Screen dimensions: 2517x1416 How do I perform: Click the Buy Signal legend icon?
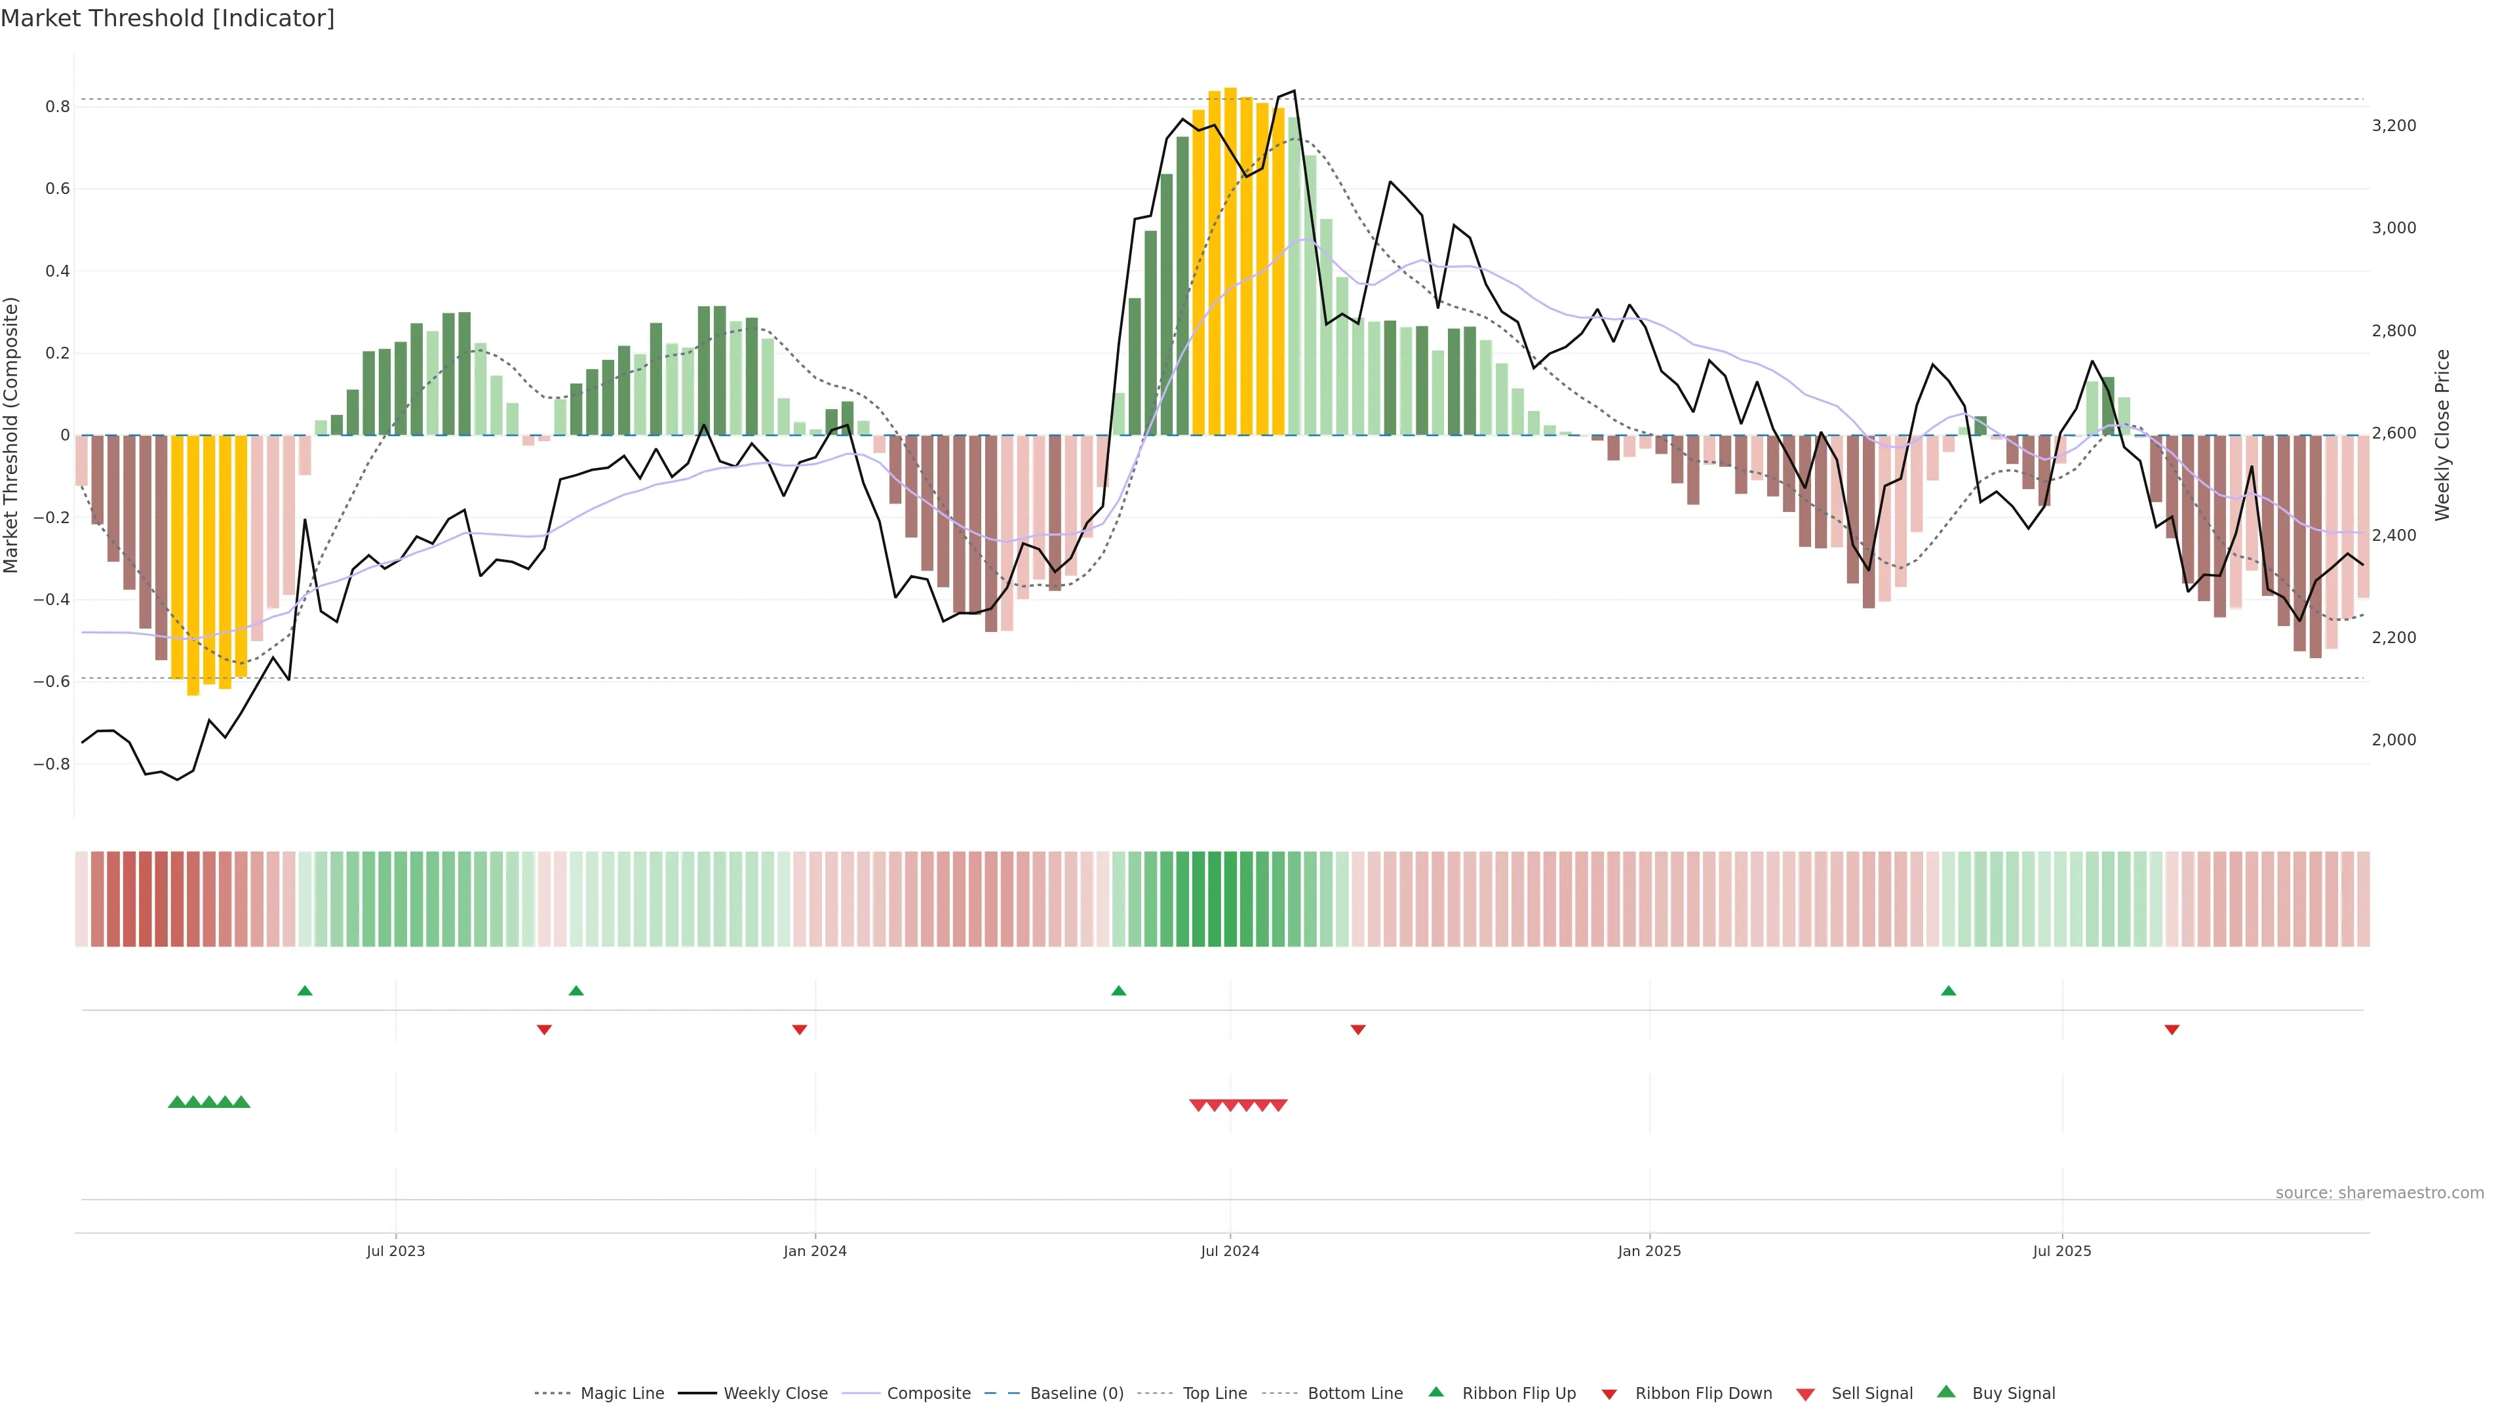(x=1946, y=1392)
